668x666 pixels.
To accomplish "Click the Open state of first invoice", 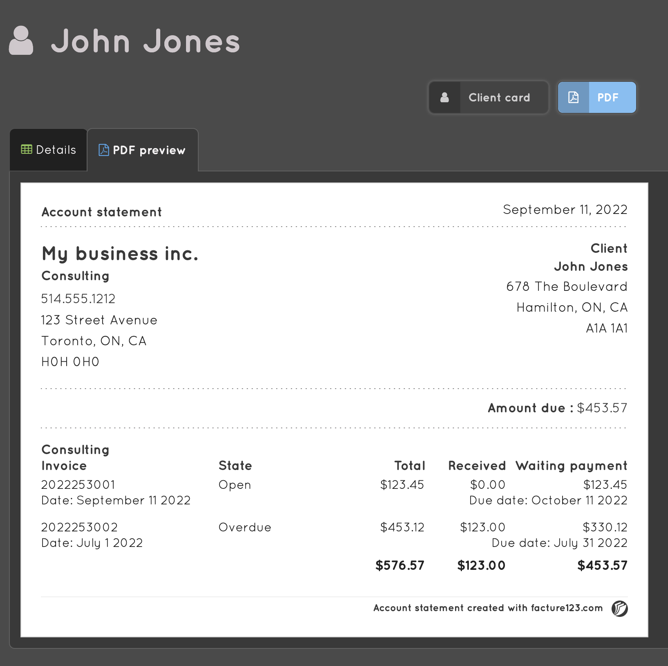I will click(235, 485).
